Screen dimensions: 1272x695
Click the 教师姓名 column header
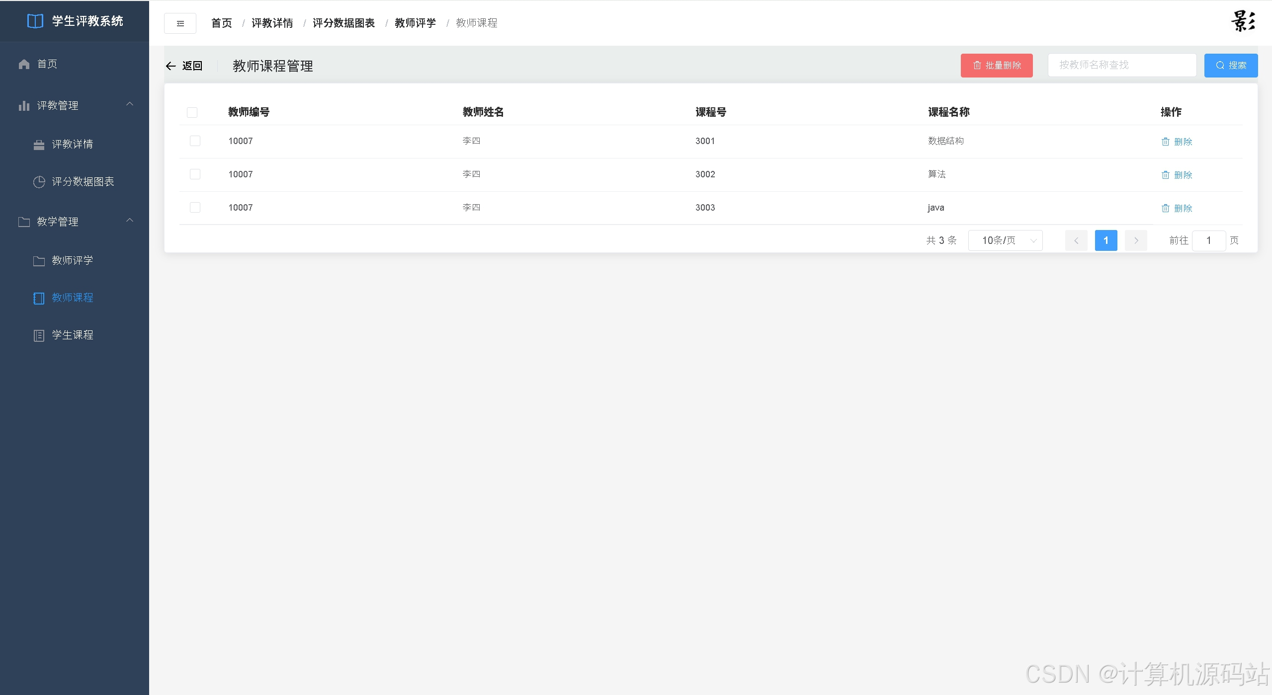tap(483, 112)
